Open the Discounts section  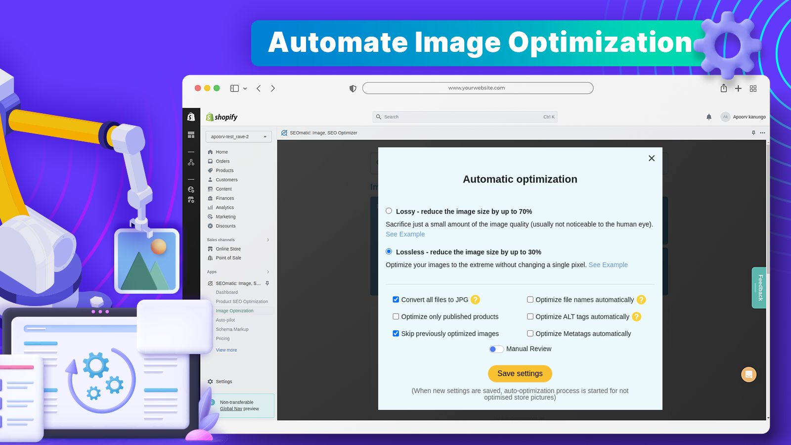(225, 226)
